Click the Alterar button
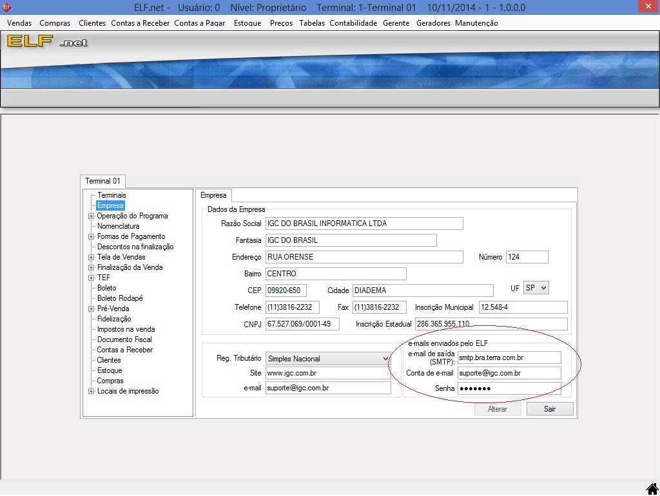660x496 pixels. pyautogui.click(x=498, y=409)
